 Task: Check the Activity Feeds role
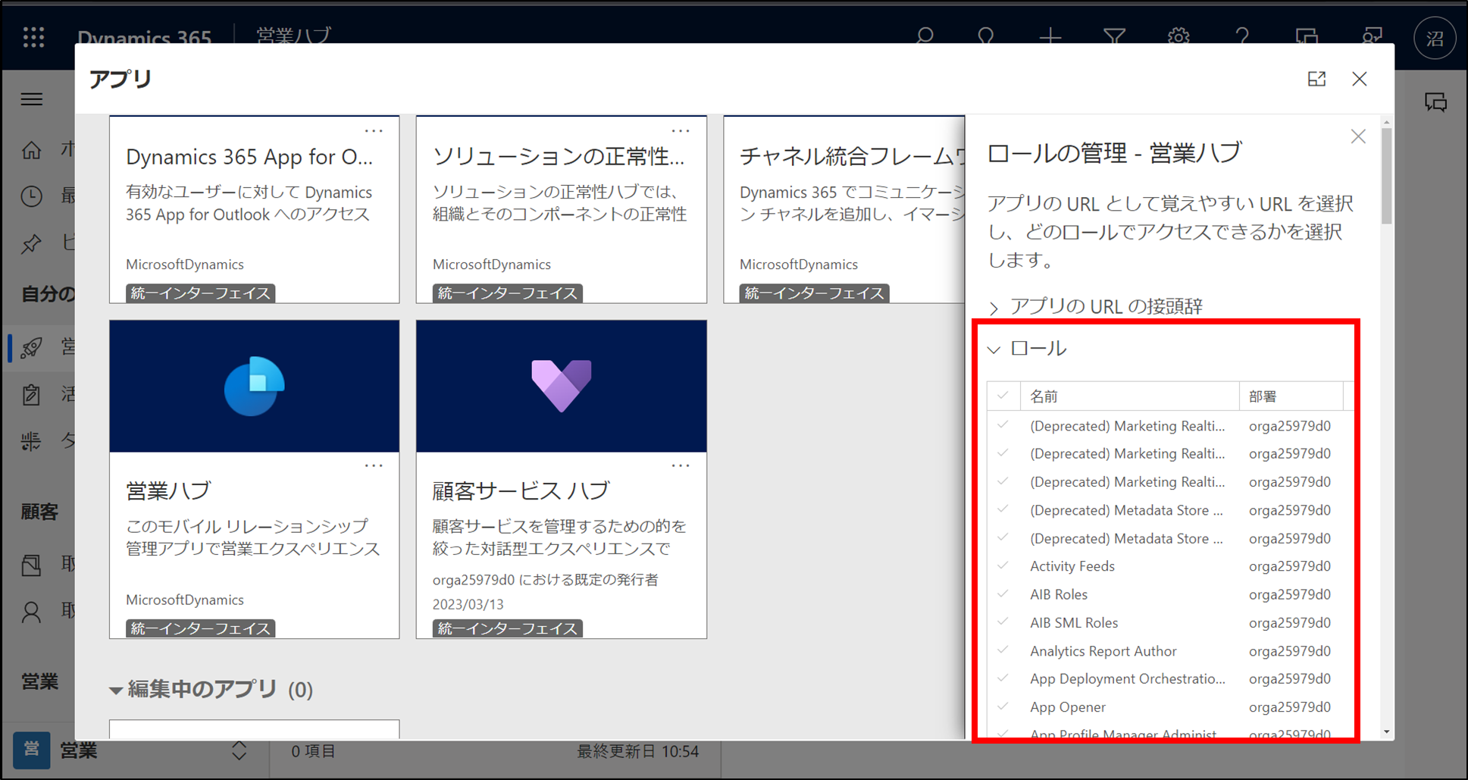click(1003, 565)
